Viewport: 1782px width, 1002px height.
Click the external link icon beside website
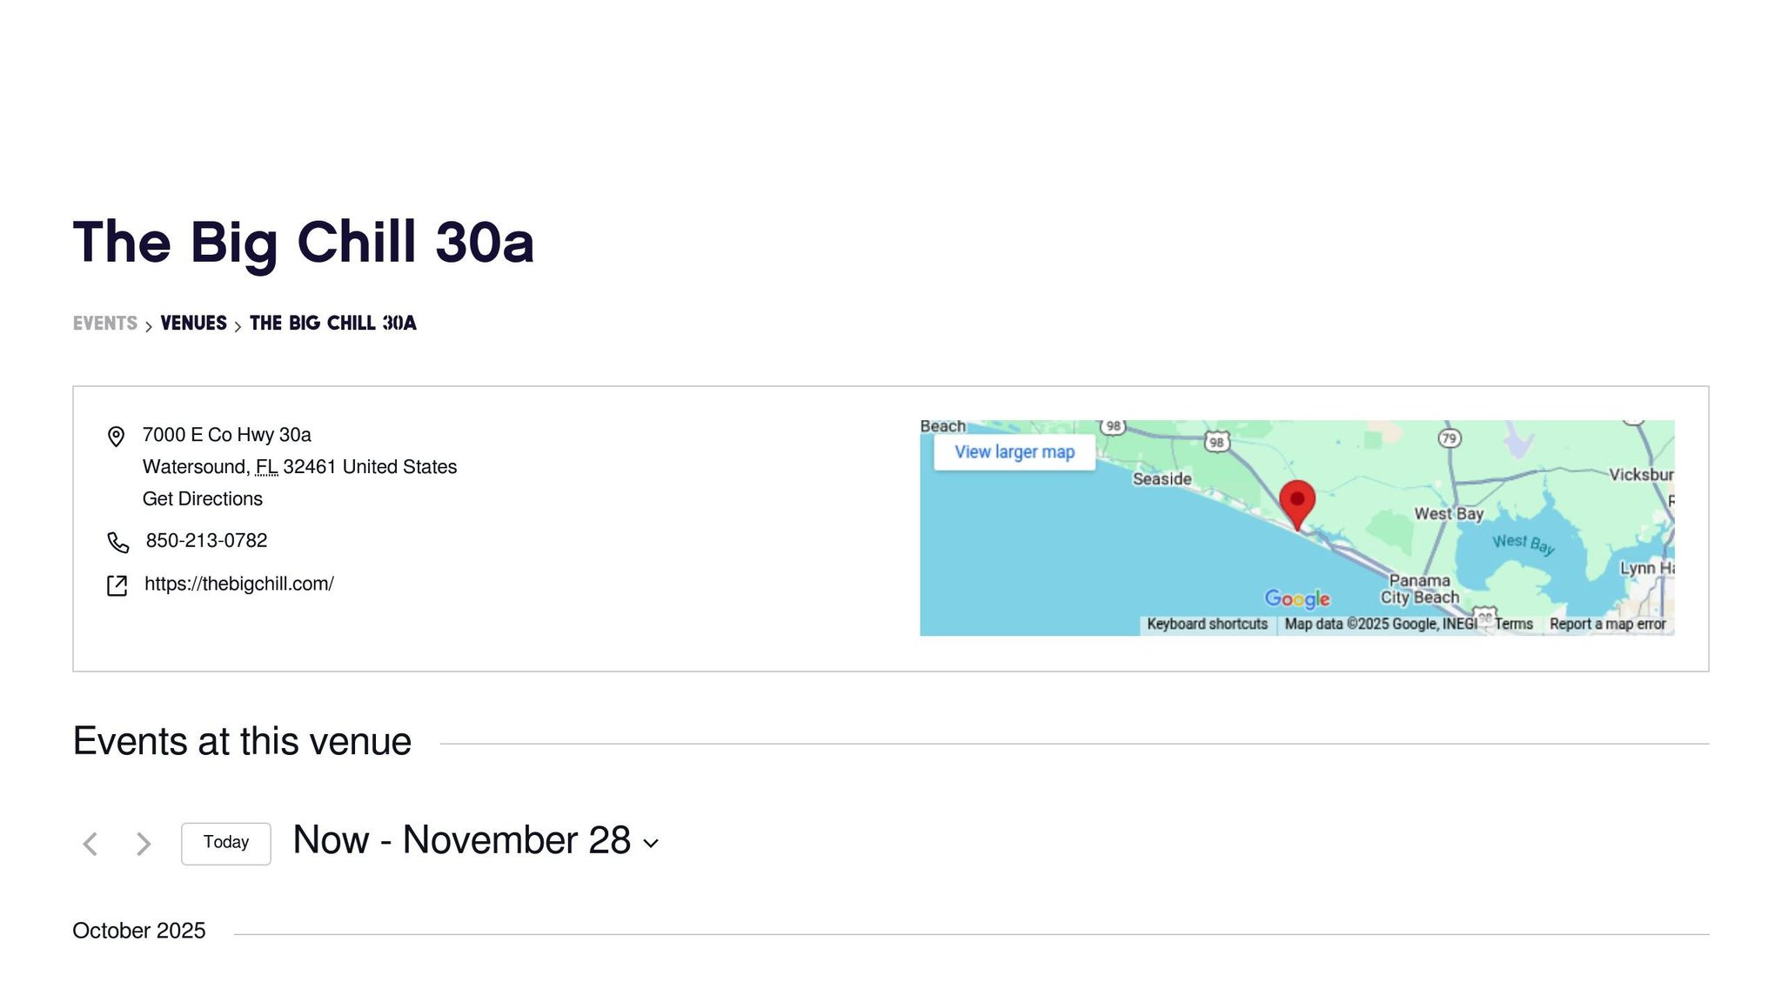click(x=117, y=585)
